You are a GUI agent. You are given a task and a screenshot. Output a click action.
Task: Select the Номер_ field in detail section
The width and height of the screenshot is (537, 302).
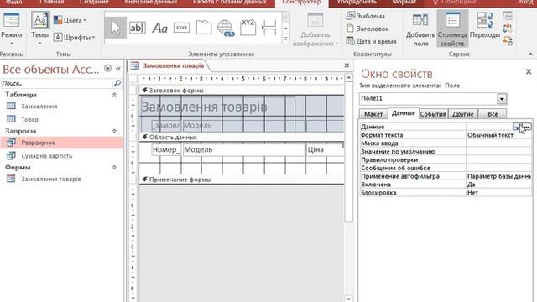coord(166,149)
